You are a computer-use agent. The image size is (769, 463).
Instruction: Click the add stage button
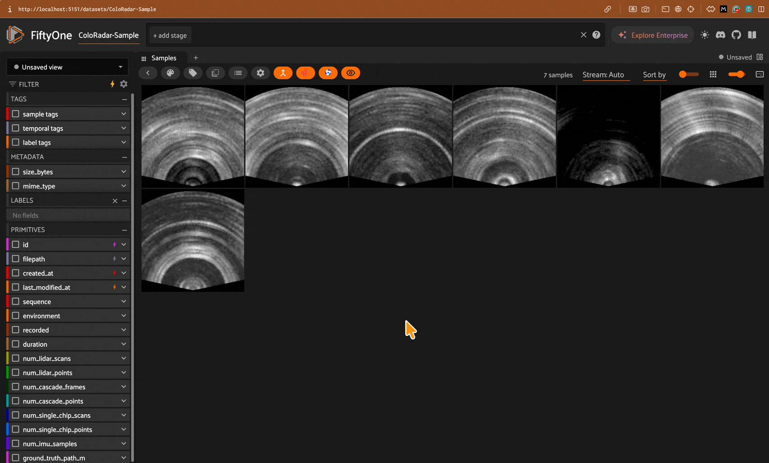click(169, 35)
